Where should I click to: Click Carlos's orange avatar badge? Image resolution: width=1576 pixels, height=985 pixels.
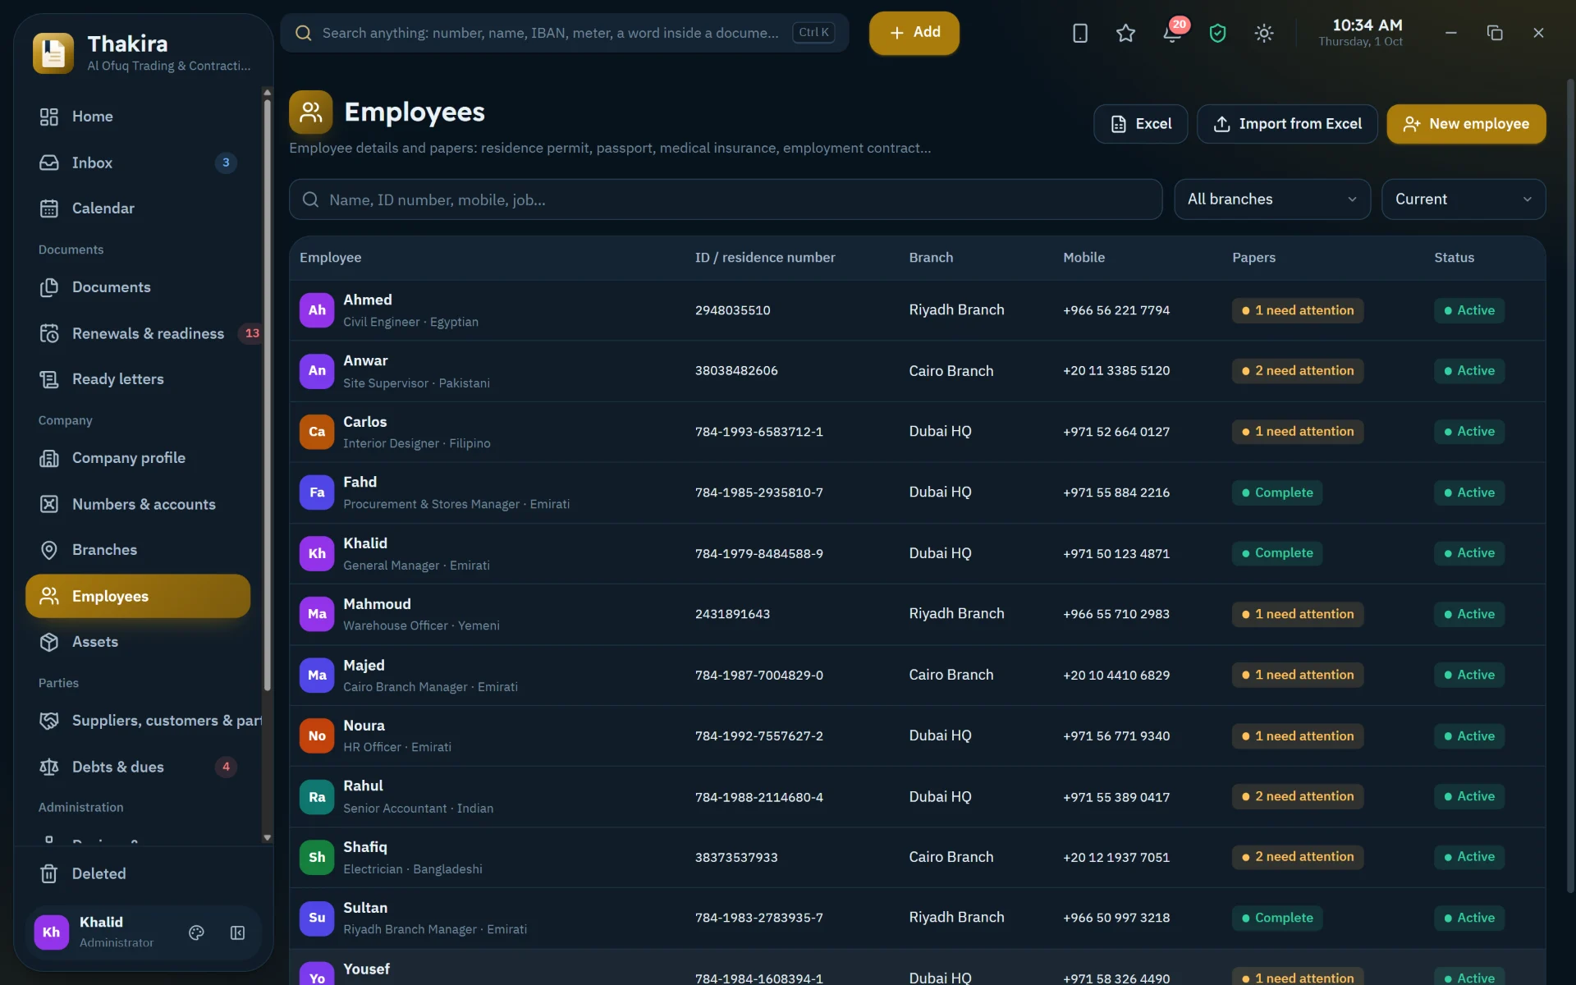[317, 432]
